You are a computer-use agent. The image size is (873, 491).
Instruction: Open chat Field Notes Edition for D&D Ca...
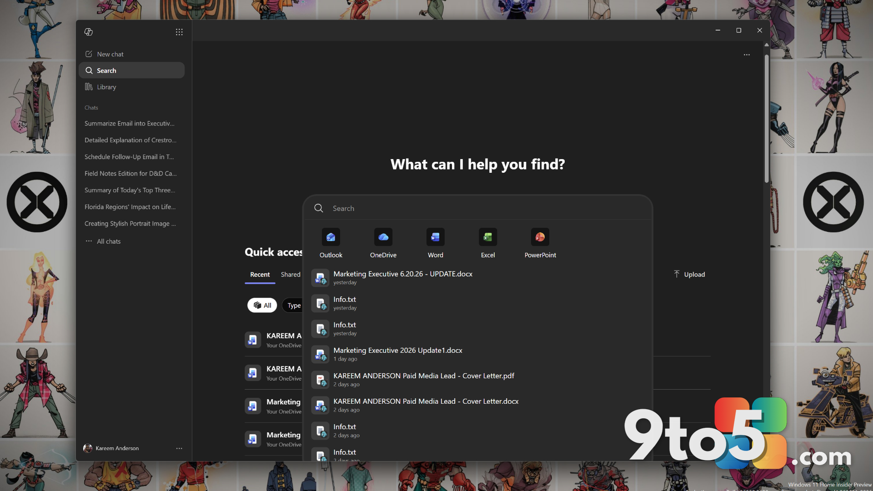(130, 174)
